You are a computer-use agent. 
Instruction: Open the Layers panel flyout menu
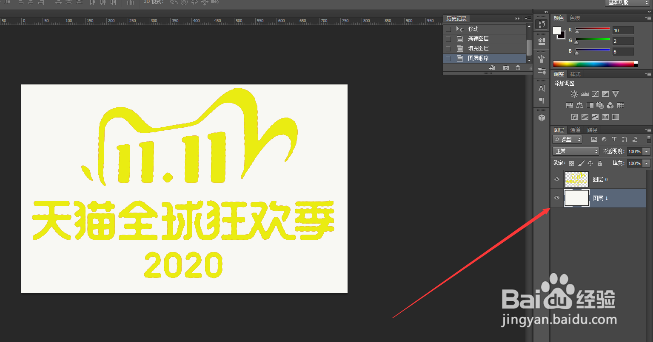(648, 130)
